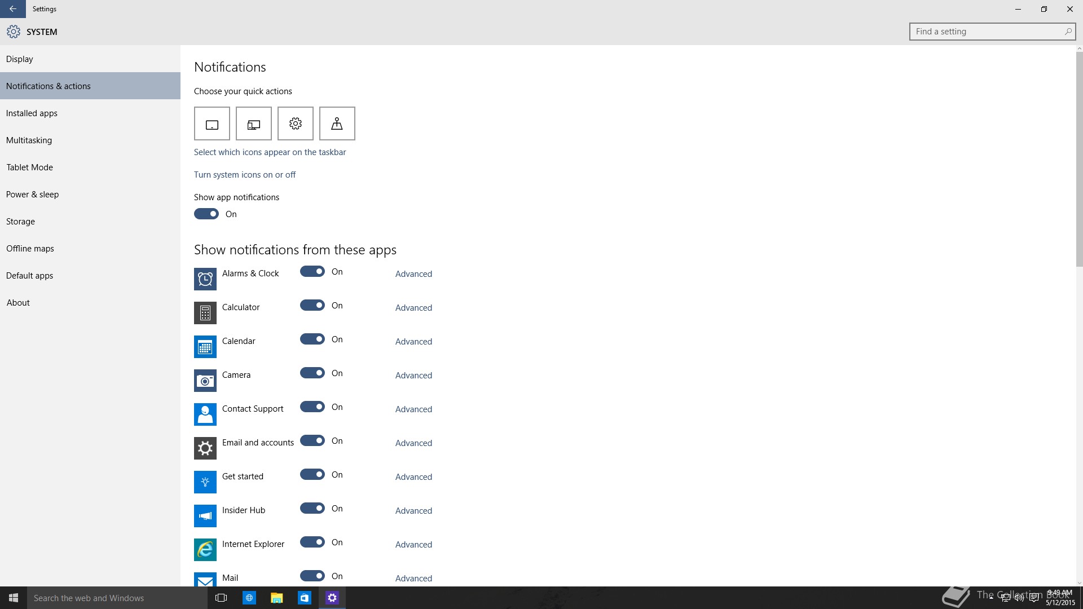Click the Get started lightbulb icon

click(205, 482)
